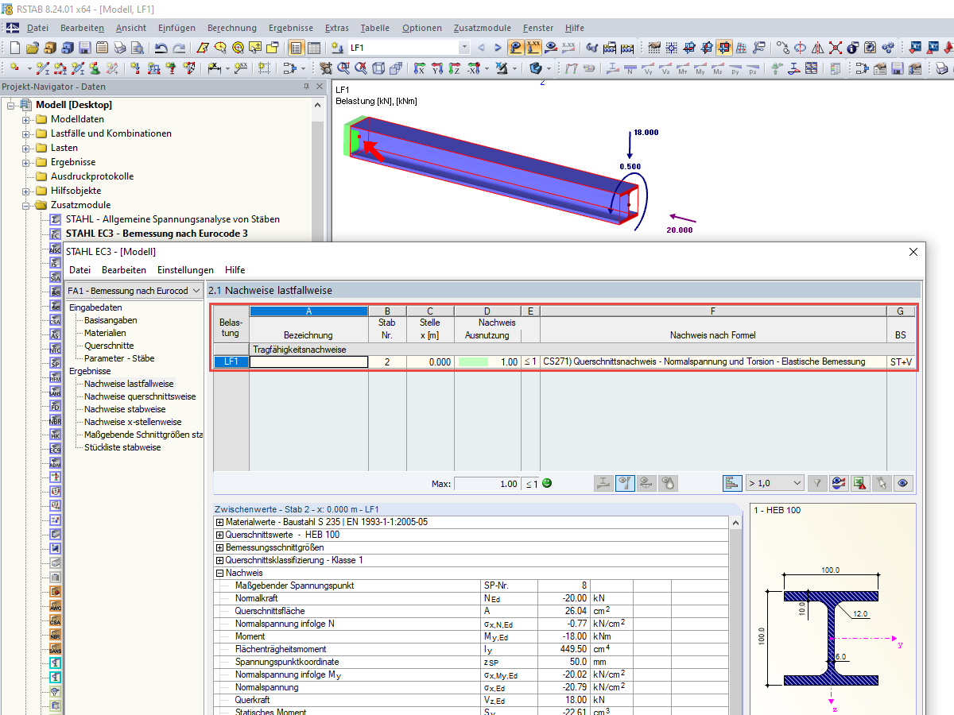The image size is (954, 715).
Task: Open the Zusatzmodule menu
Action: pos(482,28)
